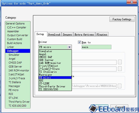Viewport: 139px width, 113px height.
Task: Select the Linker category
Action: pos(11,47)
